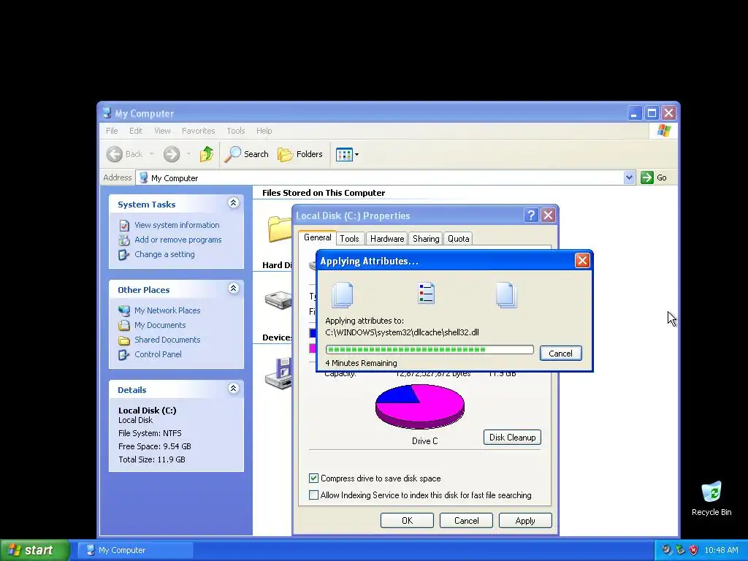Viewport: 748px width, 561px height.
Task: Click Cancel in disk Properties dialog
Action: click(x=466, y=520)
